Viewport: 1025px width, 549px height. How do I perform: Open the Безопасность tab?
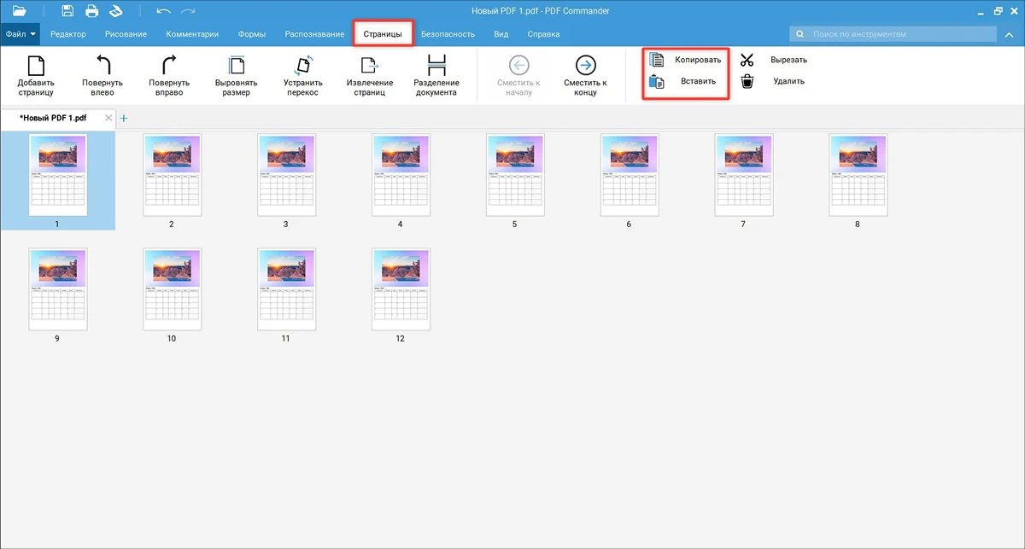448,34
